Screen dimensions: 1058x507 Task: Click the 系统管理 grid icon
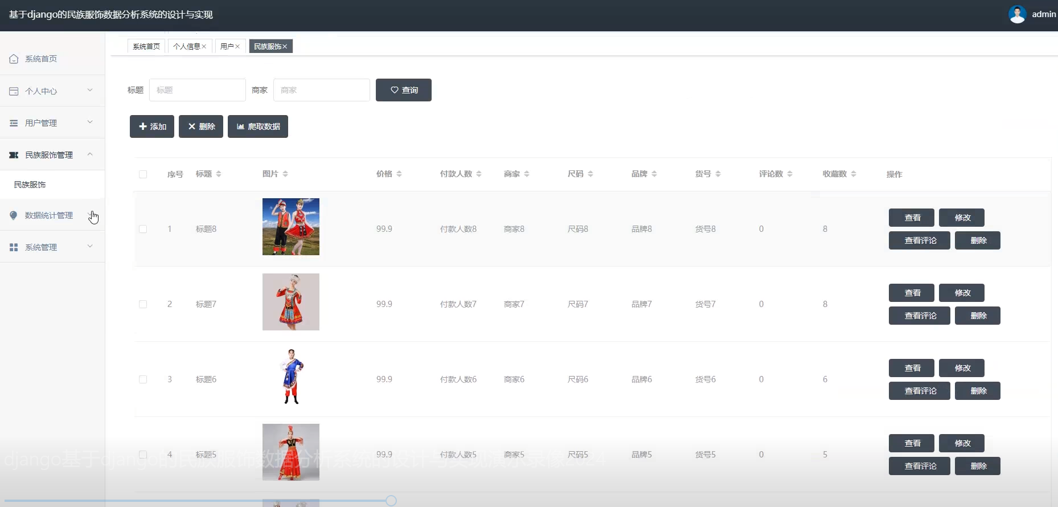point(14,247)
